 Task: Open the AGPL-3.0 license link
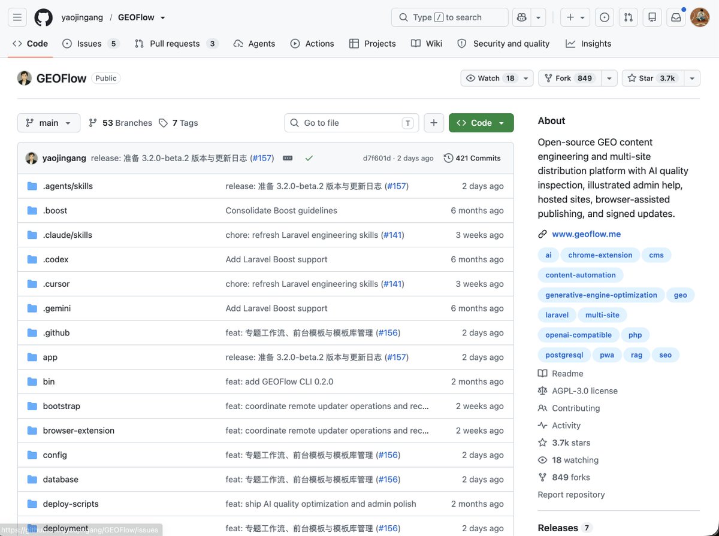585,391
